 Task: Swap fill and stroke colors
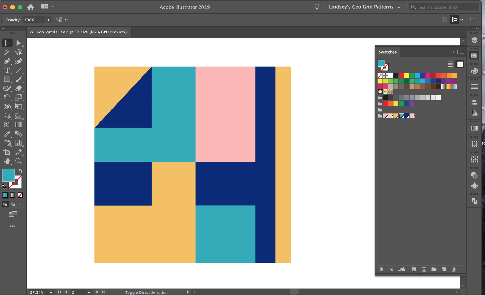point(21,171)
